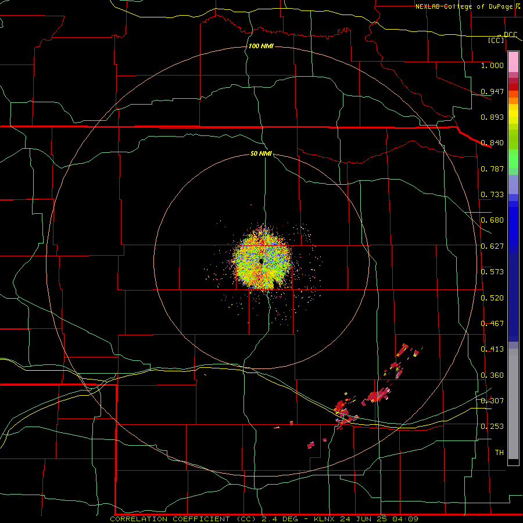Click the DCC label above the legend
The width and height of the screenshot is (523, 523).
(510, 35)
